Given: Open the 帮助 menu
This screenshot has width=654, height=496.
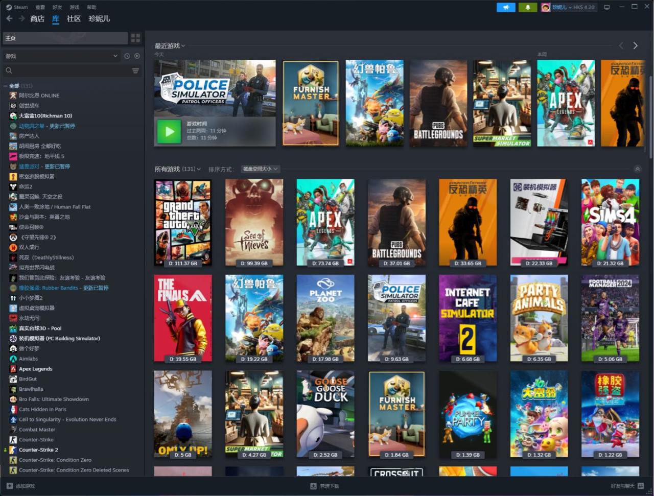Looking at the screenshot, I should [91, 7].
